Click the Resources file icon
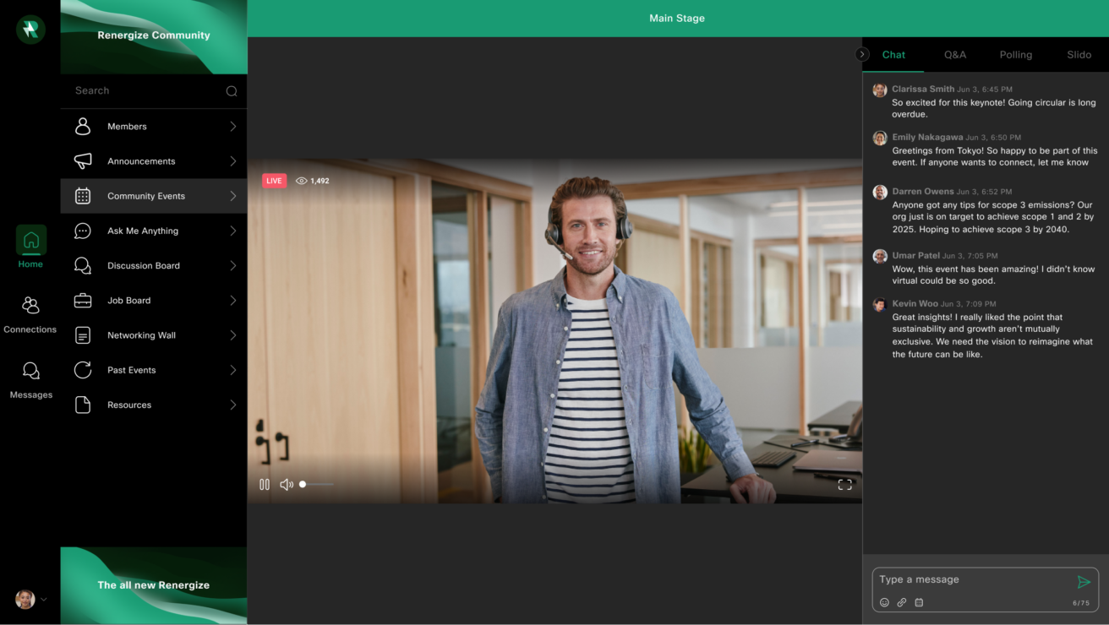 coord(83,405)
